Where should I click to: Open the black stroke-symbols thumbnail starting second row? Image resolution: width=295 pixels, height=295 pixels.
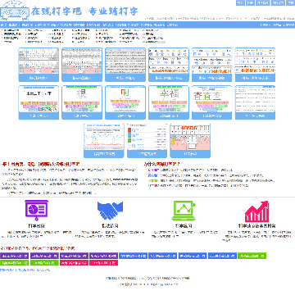coord(39,99)
